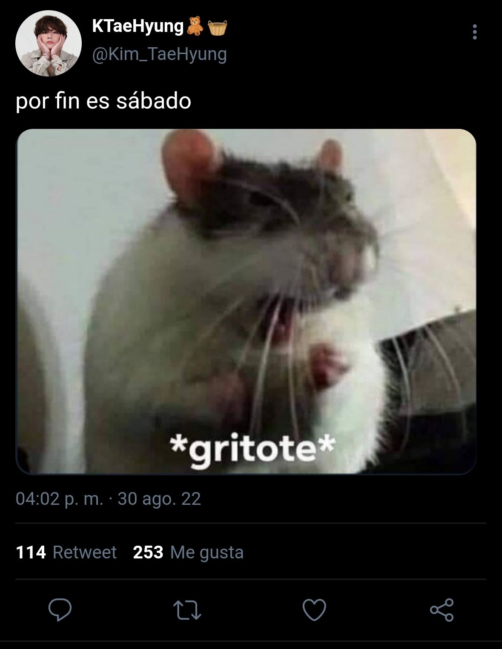Open the KTaeHyung display name
This screenshot has height=649, width=502.
tap(138, 27)
